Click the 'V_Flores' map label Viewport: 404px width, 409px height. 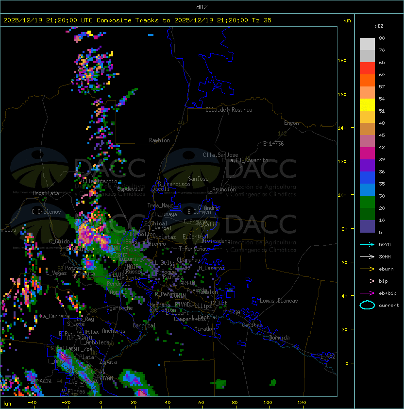(73, 392)
